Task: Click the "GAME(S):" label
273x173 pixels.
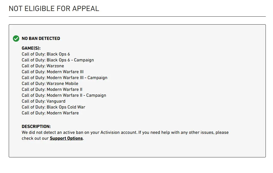Action: (x=31, y=48)
